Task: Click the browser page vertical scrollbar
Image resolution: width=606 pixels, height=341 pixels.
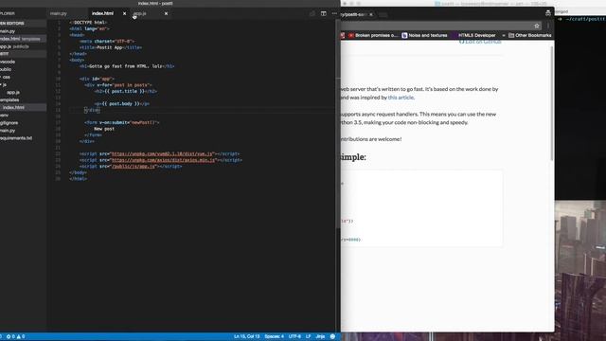Action: 552,103
